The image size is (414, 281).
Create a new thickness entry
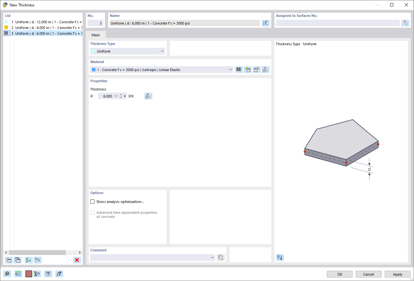(x=9, y=260)
